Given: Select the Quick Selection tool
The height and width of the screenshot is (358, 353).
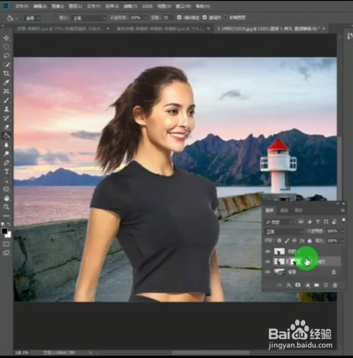Looking at the screenshot, I should pyautogui.click(x=7, y=64).
